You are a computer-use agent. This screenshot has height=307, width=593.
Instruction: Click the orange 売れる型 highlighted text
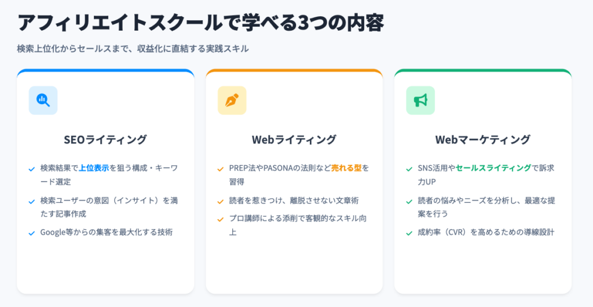pyautogui.click(x=346, y=168)
